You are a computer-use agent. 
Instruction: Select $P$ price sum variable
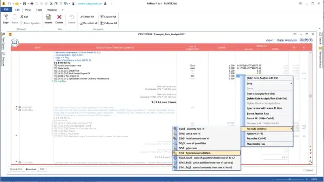click(207, 148)
